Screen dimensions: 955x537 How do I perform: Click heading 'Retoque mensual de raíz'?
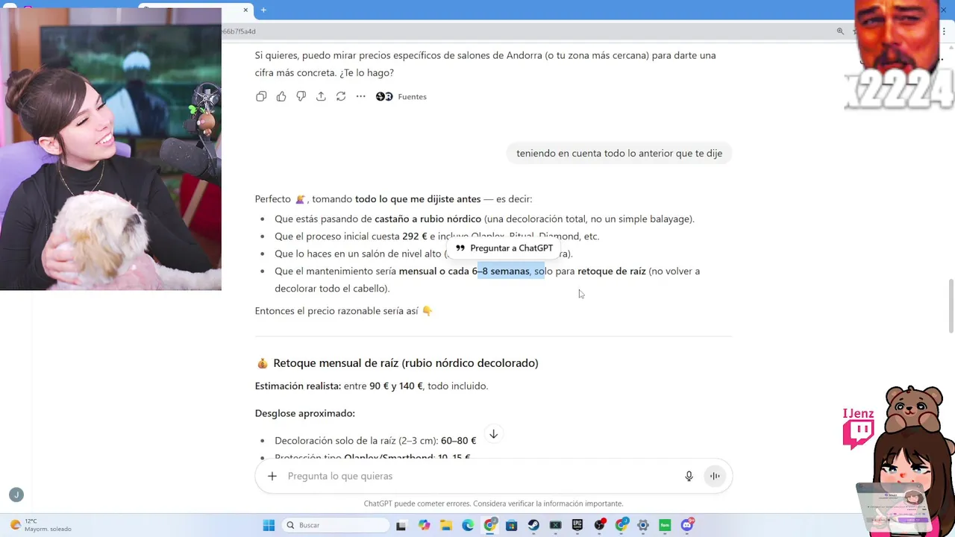[x=406, y=363]
